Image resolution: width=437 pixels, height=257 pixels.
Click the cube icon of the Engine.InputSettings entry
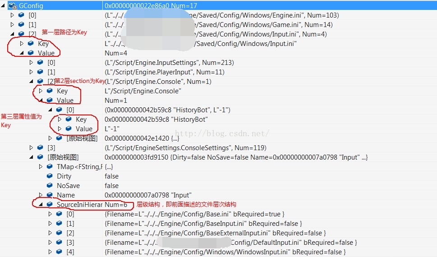pyautogui.click(x=41, y=62)
